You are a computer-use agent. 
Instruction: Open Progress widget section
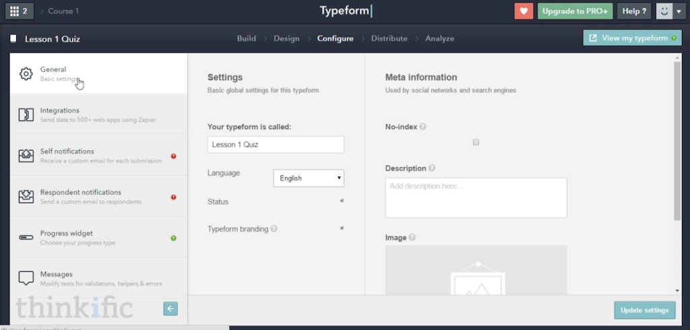pos(98,237)
